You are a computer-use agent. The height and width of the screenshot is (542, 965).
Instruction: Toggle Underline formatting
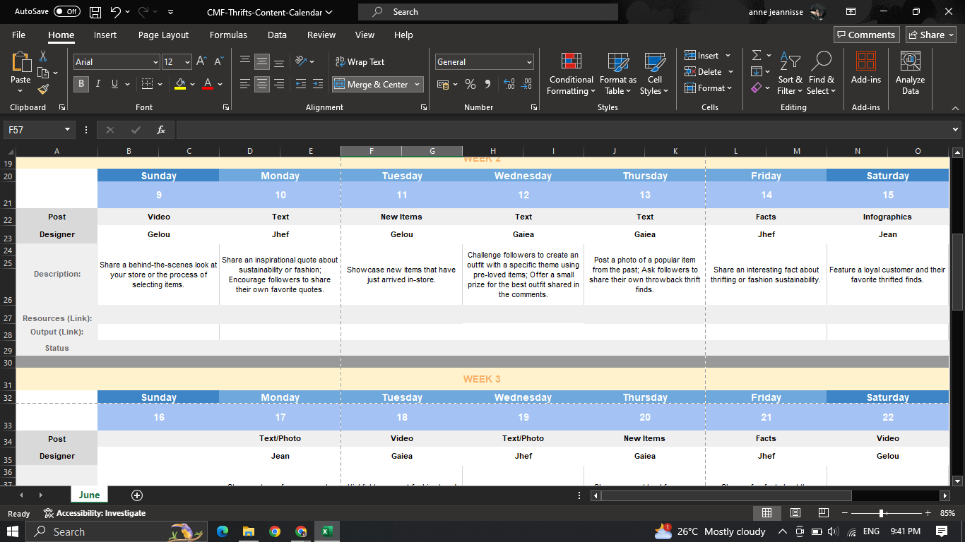(x=114, y=84)
